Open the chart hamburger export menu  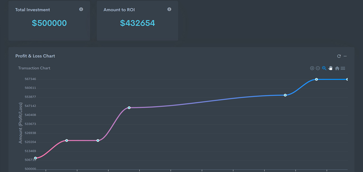pos(343,68)
